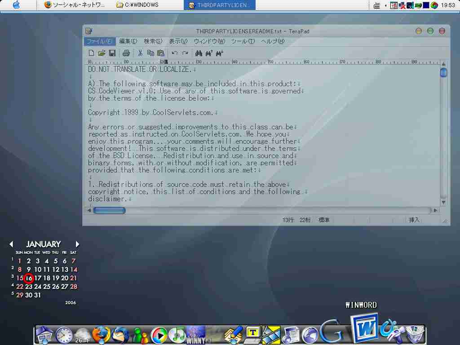Screen dimensions: 460x345
Task: Click the vertical scrollbar up arrow
Action: coord(443,64)
